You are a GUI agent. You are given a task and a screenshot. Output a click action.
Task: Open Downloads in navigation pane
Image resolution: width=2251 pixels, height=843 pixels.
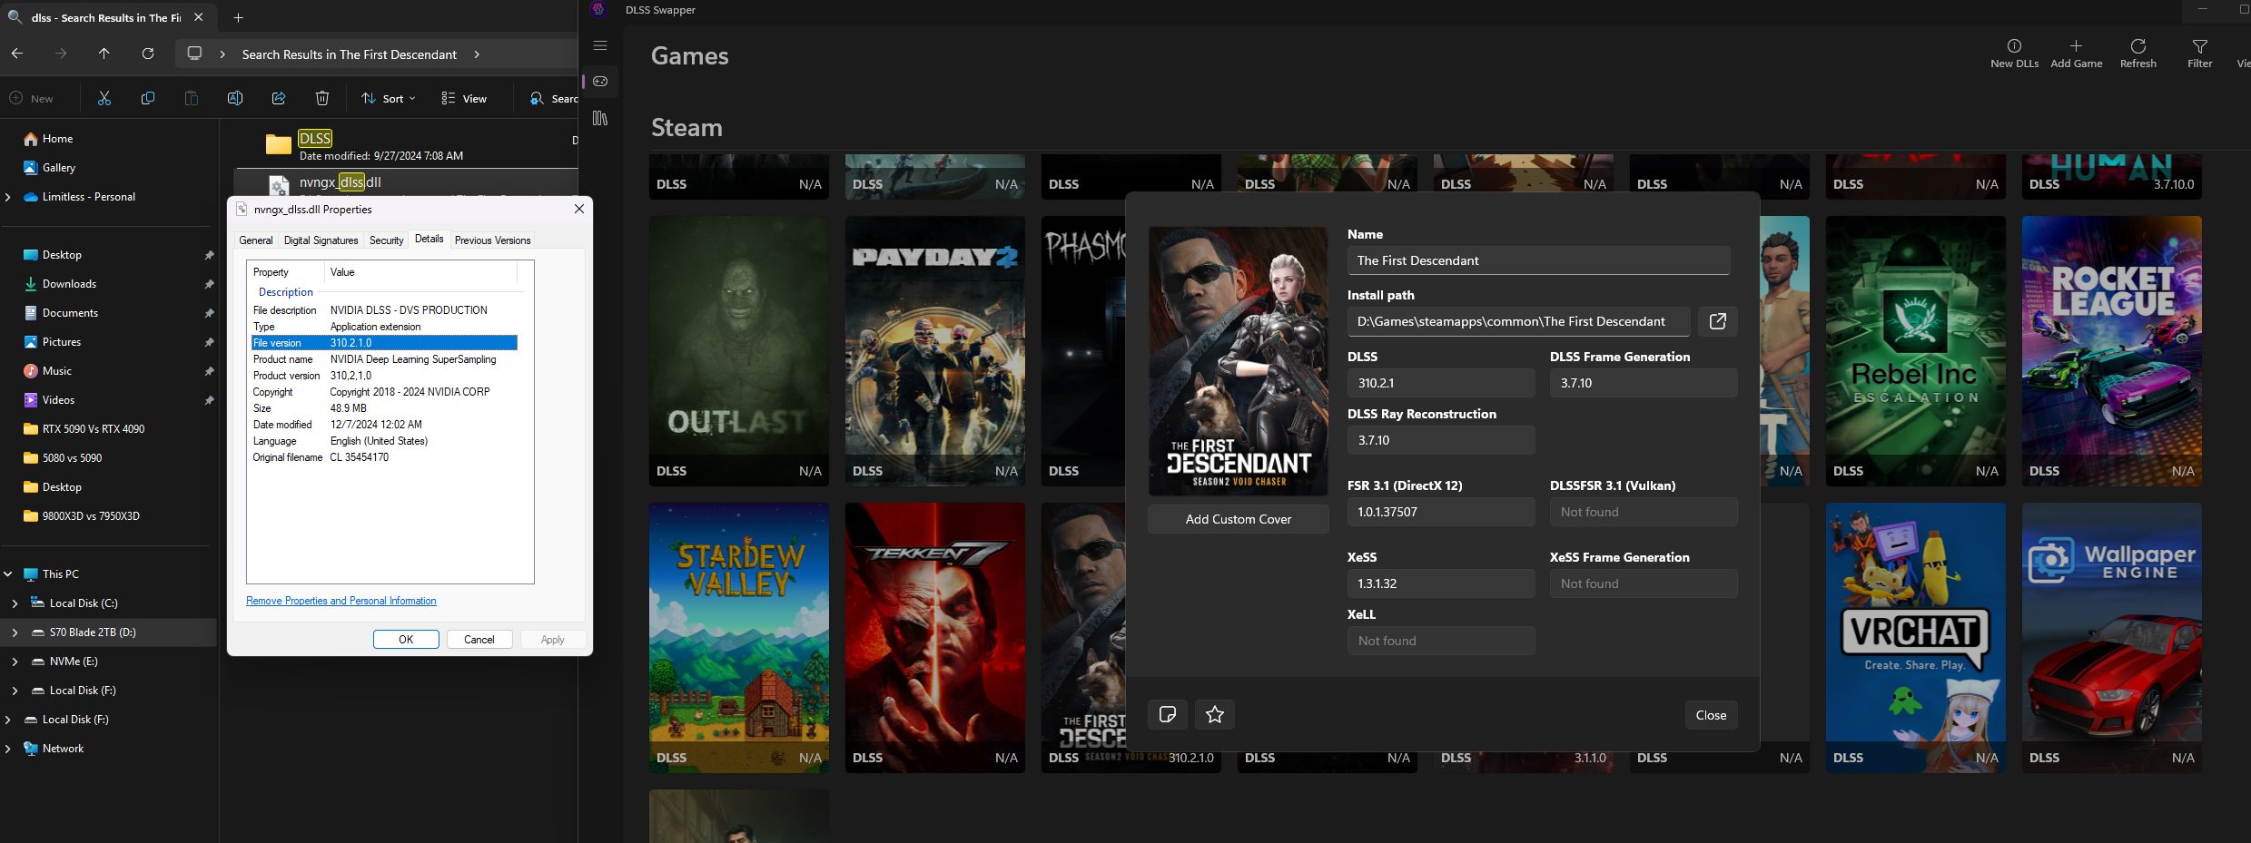69,284
